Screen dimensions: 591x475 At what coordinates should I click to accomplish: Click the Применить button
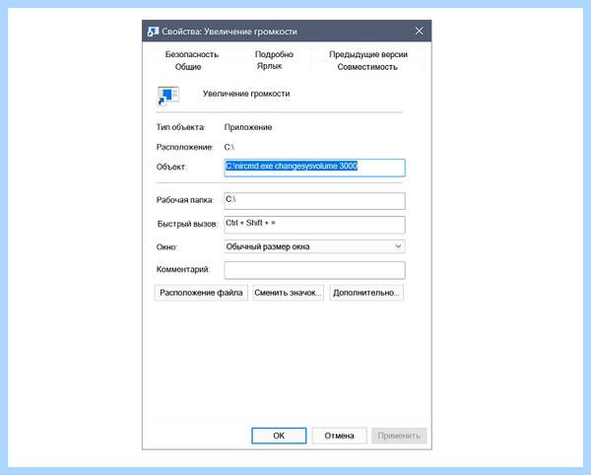399,436
